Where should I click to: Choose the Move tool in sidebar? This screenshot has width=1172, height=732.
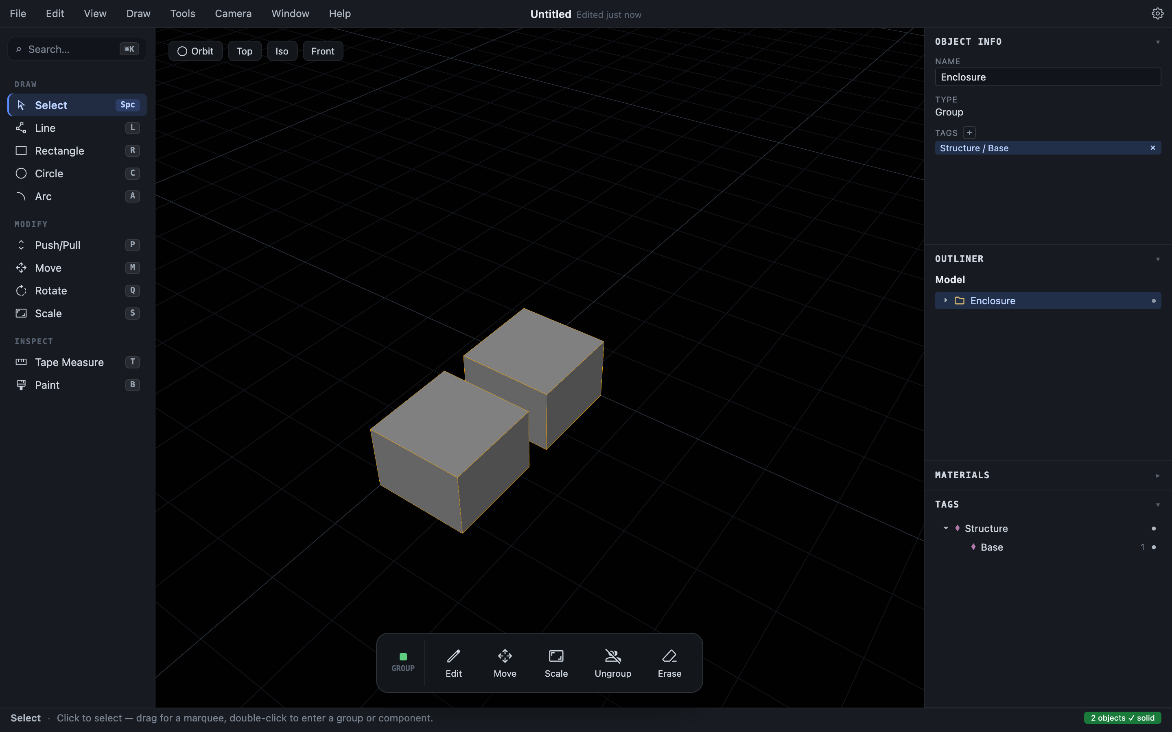tap(77, 268)
